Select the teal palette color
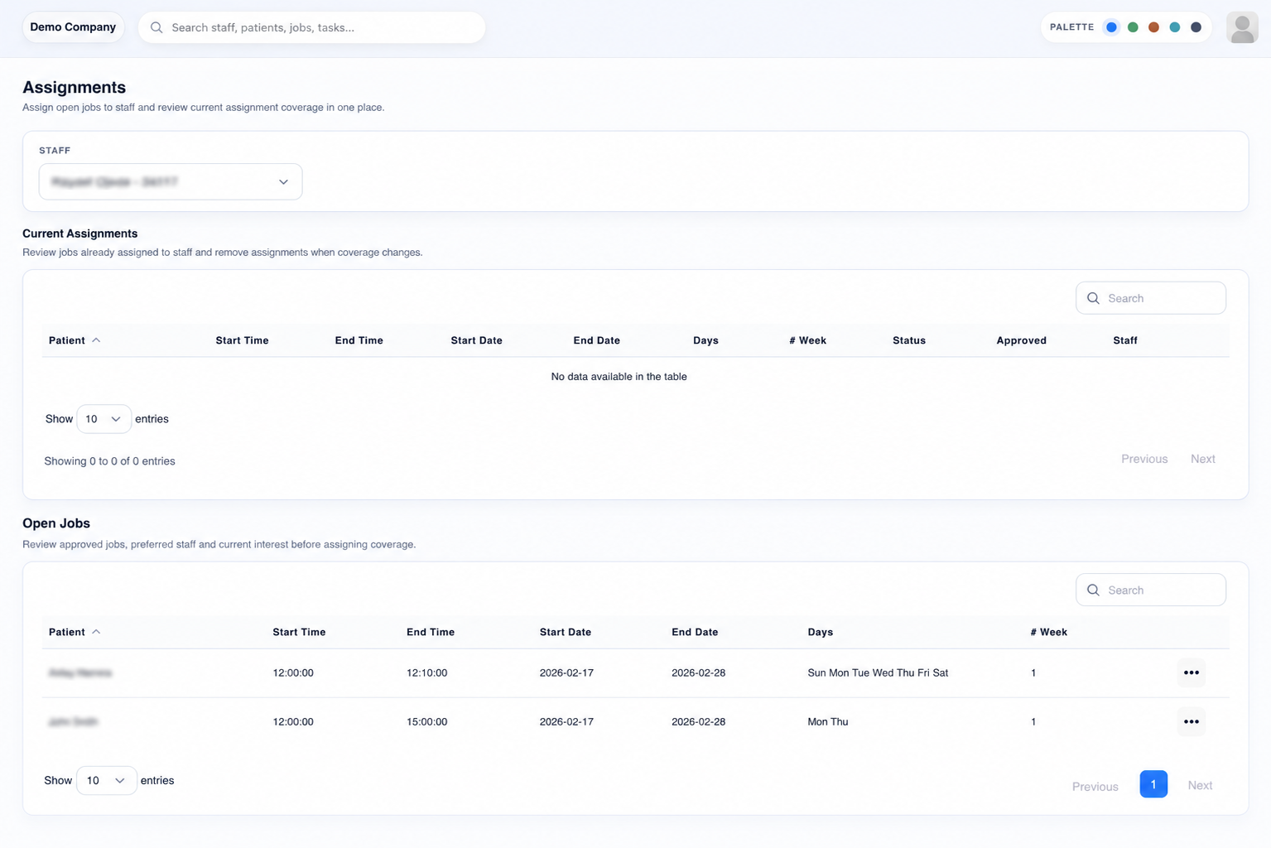 click(x=1175, y=27)
